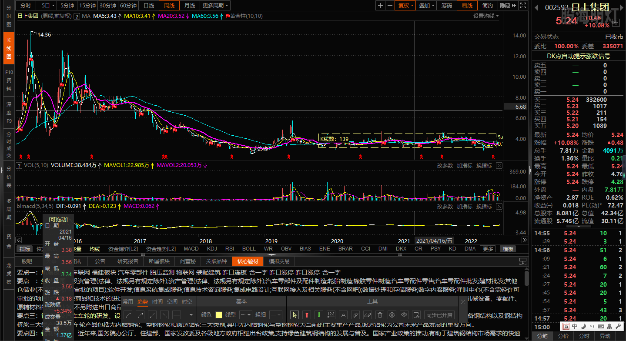Select the arrow line drawing tool
This screenshot has height=341, width=626.
(141, 314)
